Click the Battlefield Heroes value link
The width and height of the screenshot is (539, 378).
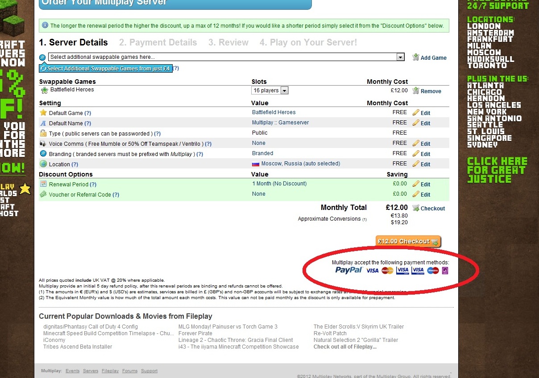[274, 112]
